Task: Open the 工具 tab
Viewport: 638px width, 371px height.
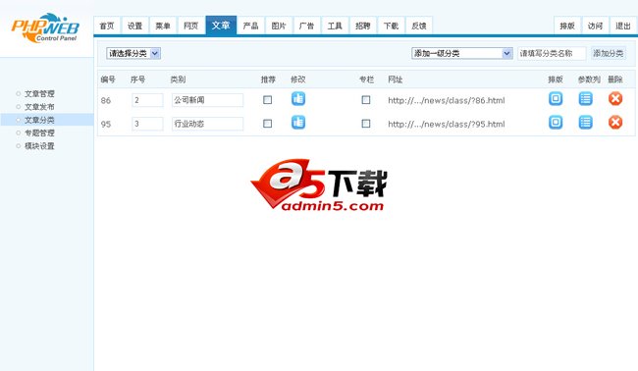Action: [x=336, y=26]
